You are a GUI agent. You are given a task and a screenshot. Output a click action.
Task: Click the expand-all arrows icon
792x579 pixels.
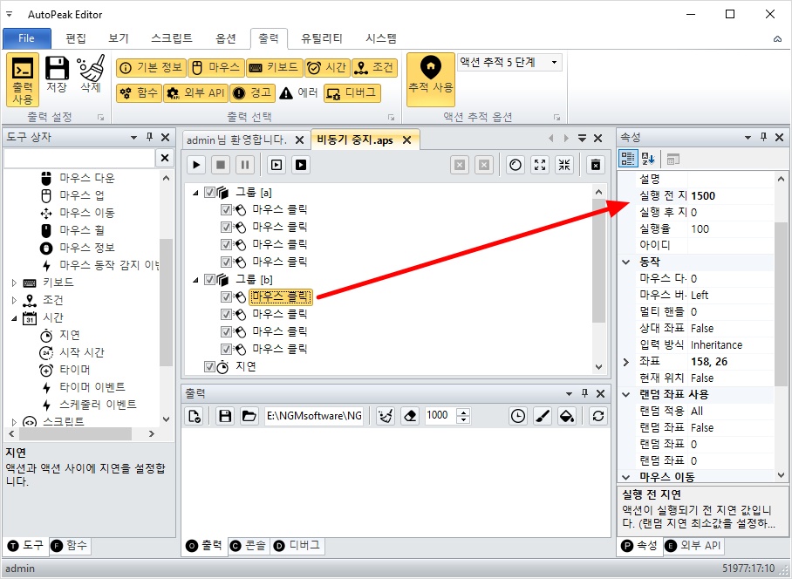pos(540,165)
